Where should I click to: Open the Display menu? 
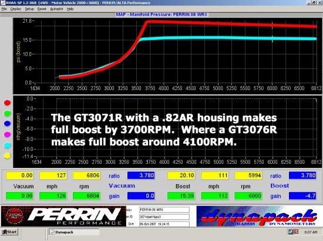tap(16, 9)
